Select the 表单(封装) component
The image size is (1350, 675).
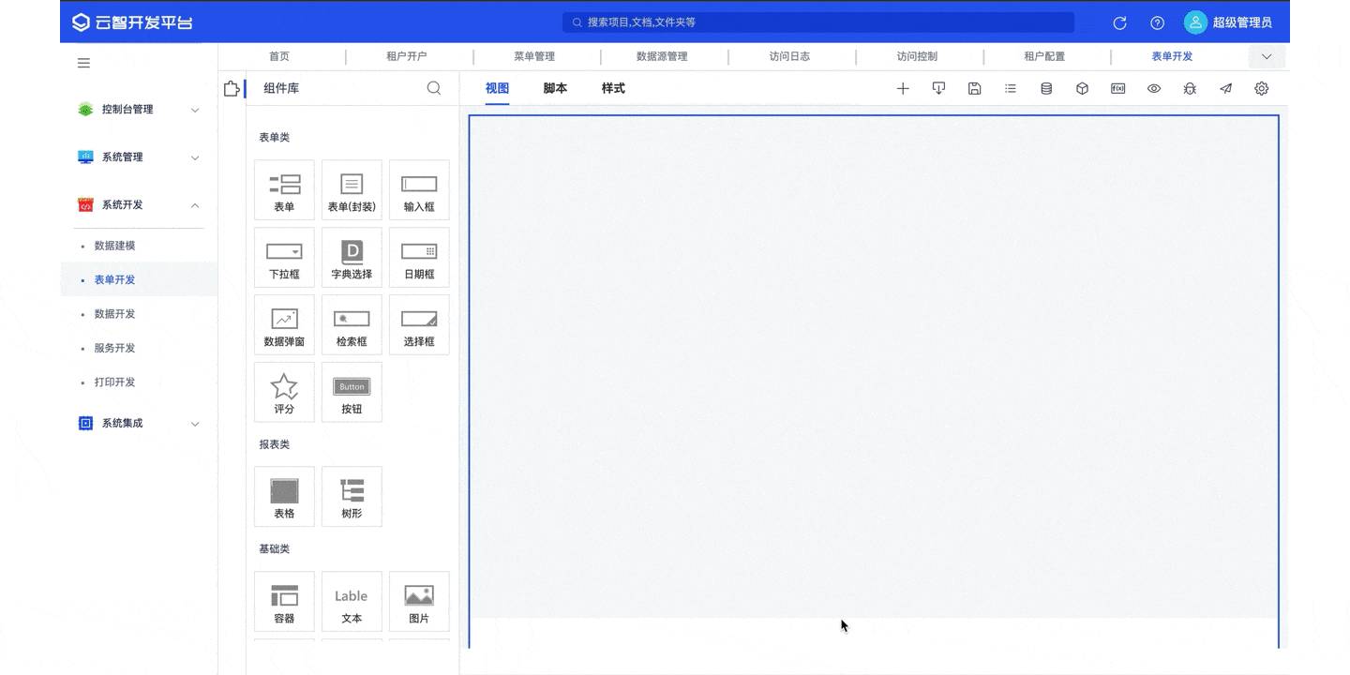(x=352, y=189)
